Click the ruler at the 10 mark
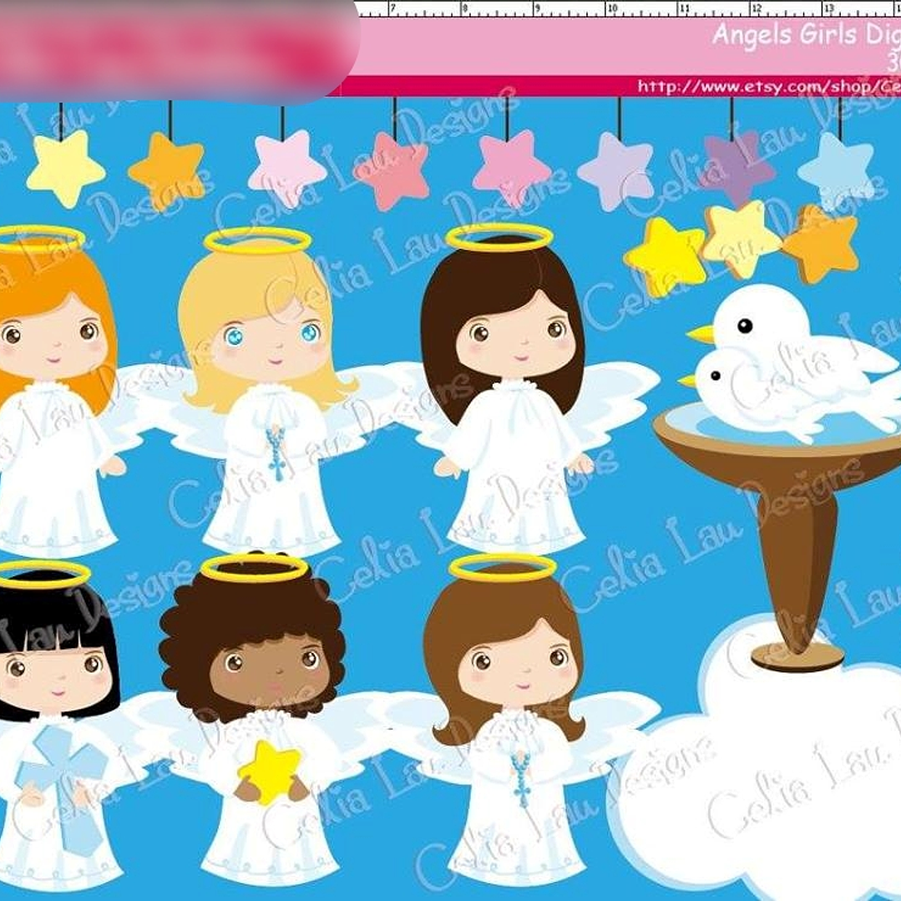The width and height of the screenshot is (901, 901). (x=612, y=9)
